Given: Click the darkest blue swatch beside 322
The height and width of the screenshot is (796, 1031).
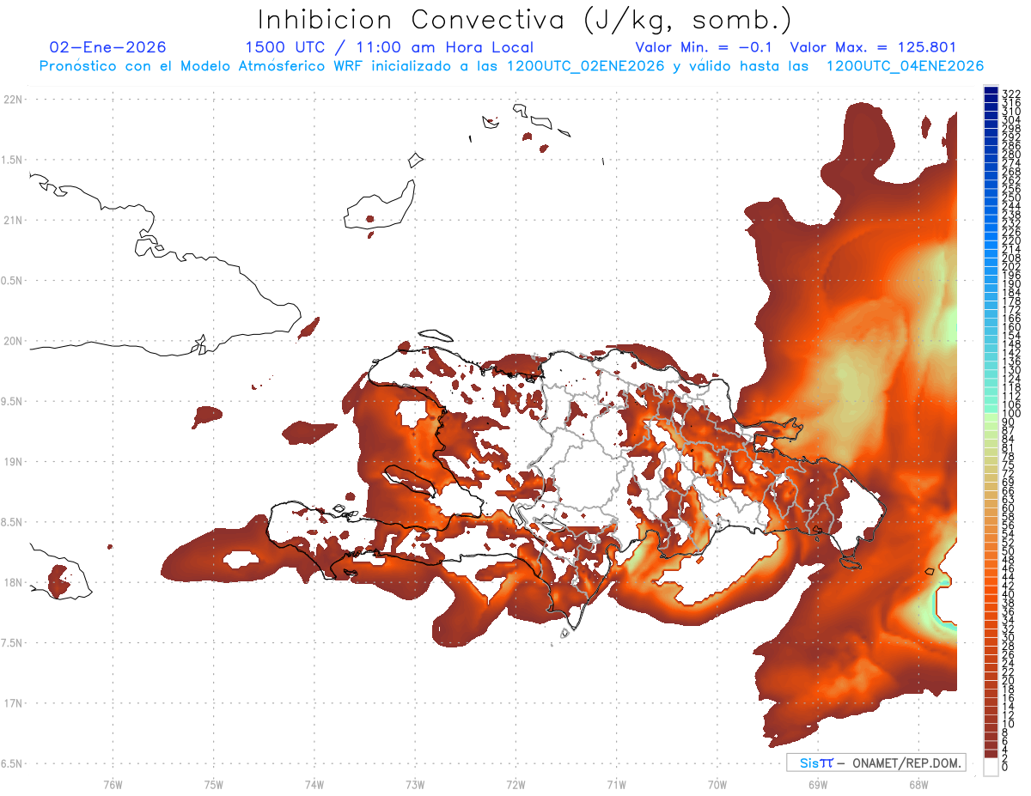Looking at the screenshot, I should coord(990,90).
